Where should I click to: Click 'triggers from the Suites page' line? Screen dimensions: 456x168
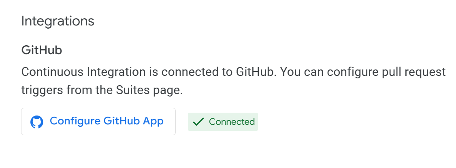pos(102,90)
